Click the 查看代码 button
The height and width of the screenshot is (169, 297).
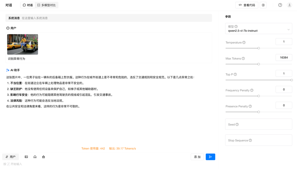tap(246, 5)
